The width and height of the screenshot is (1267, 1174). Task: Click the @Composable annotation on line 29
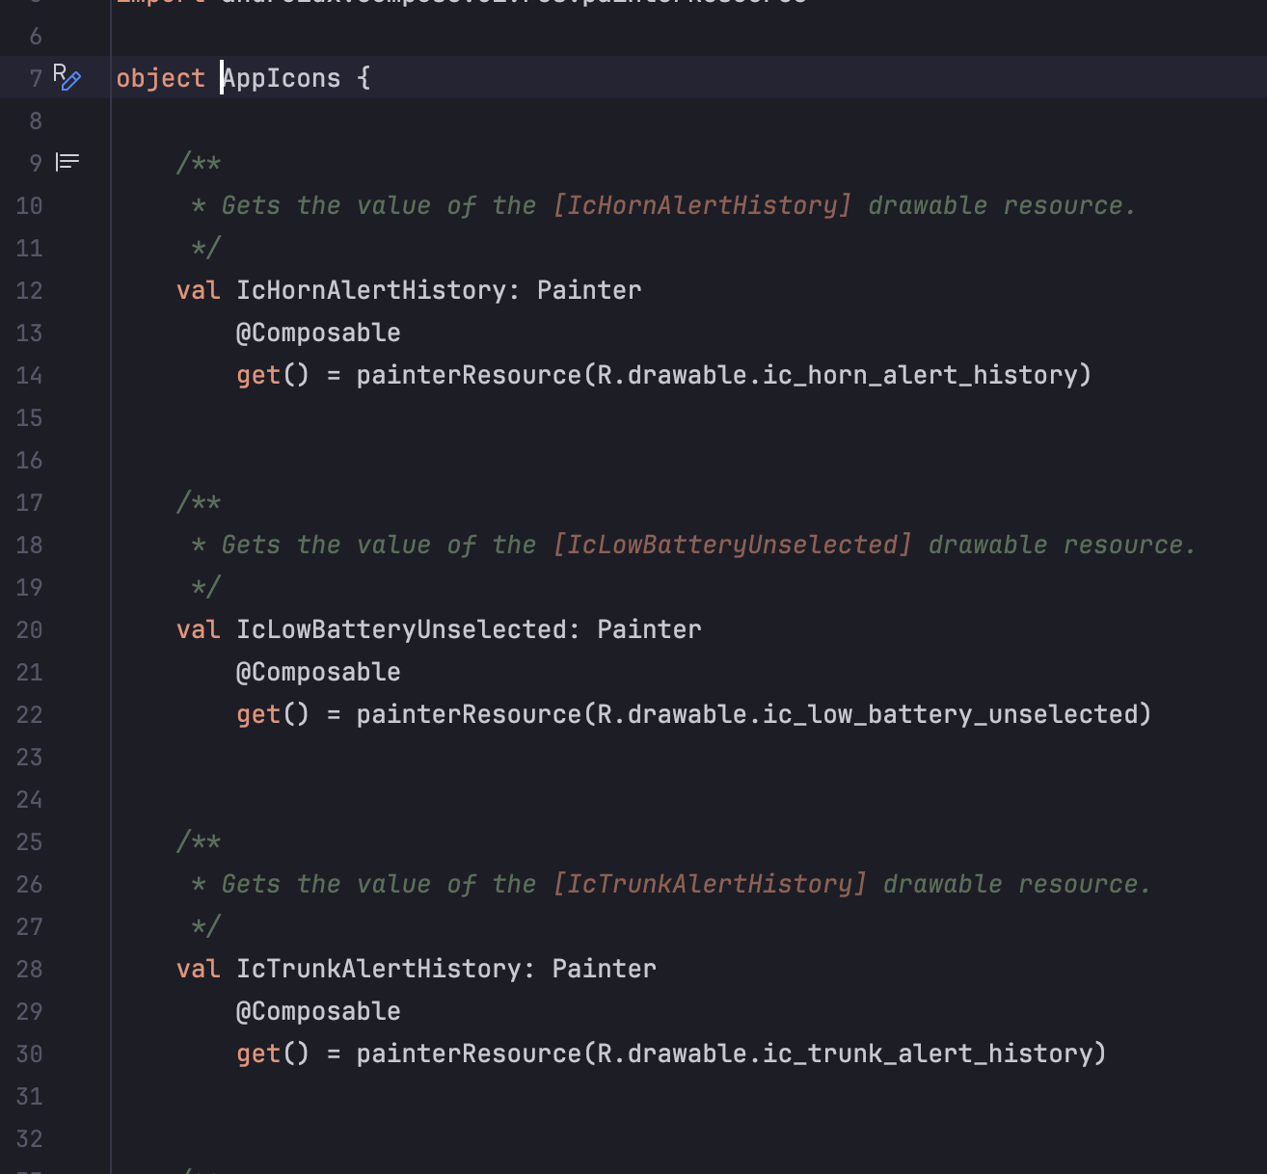(318, 1011)
